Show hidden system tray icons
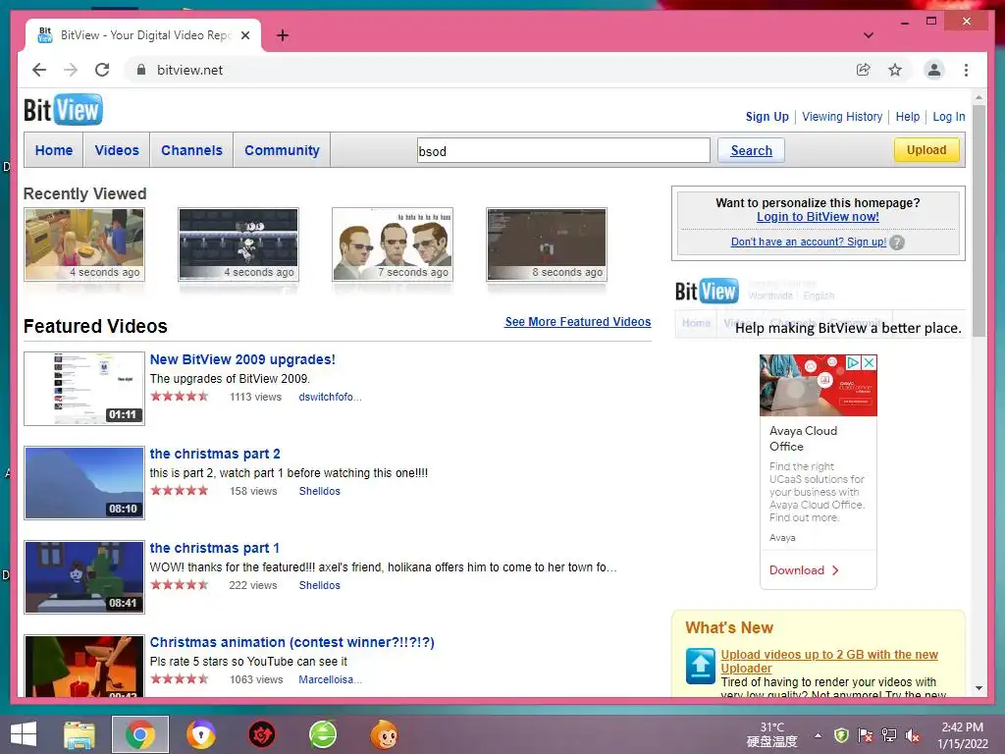 818,735
